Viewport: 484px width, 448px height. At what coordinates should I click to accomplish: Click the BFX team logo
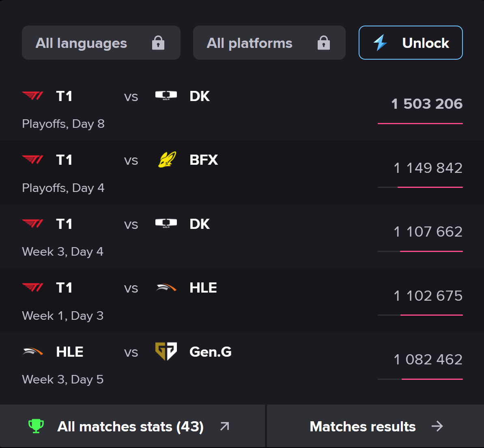tap(166, 160)
